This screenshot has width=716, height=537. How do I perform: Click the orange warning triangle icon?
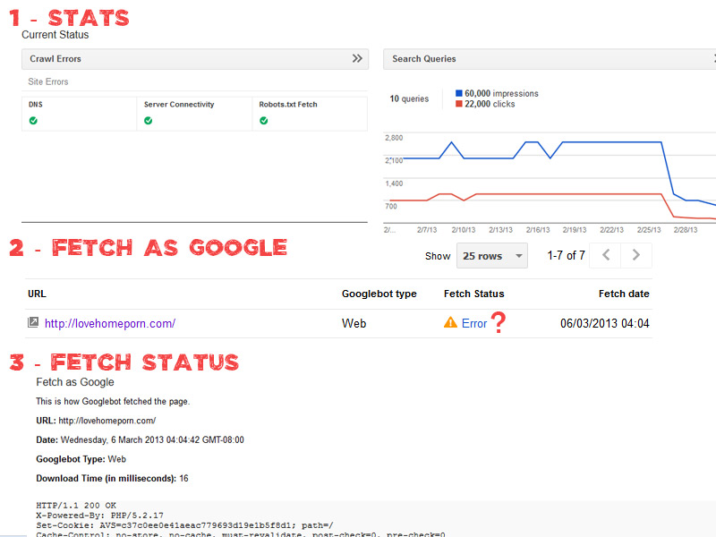click(x=450, y=322)
